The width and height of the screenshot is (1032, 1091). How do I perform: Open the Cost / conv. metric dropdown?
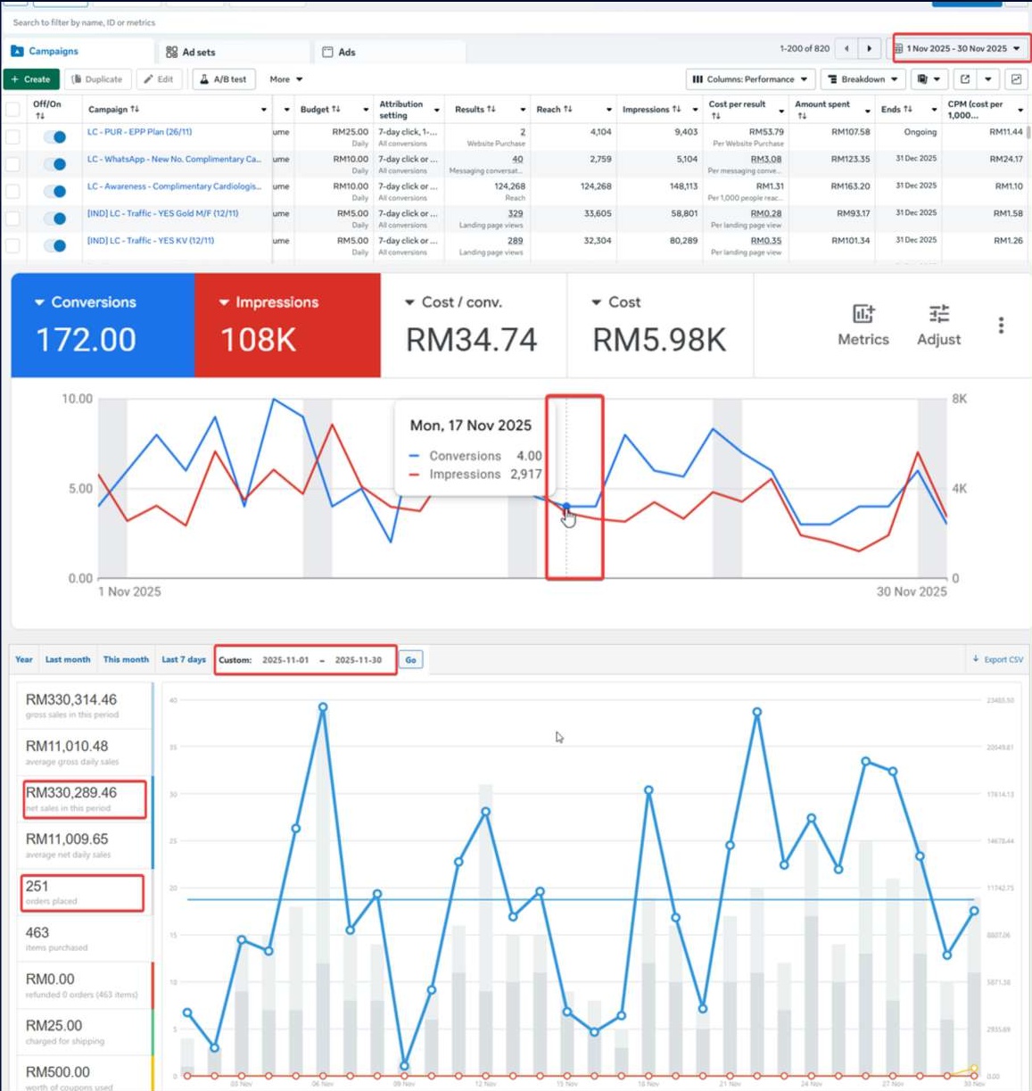point(409,302)
